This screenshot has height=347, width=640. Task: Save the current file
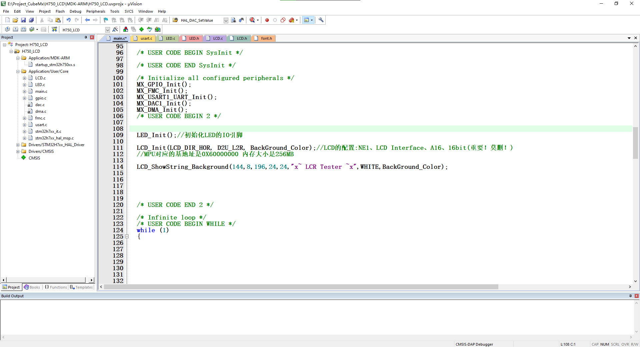coord(23,20)
